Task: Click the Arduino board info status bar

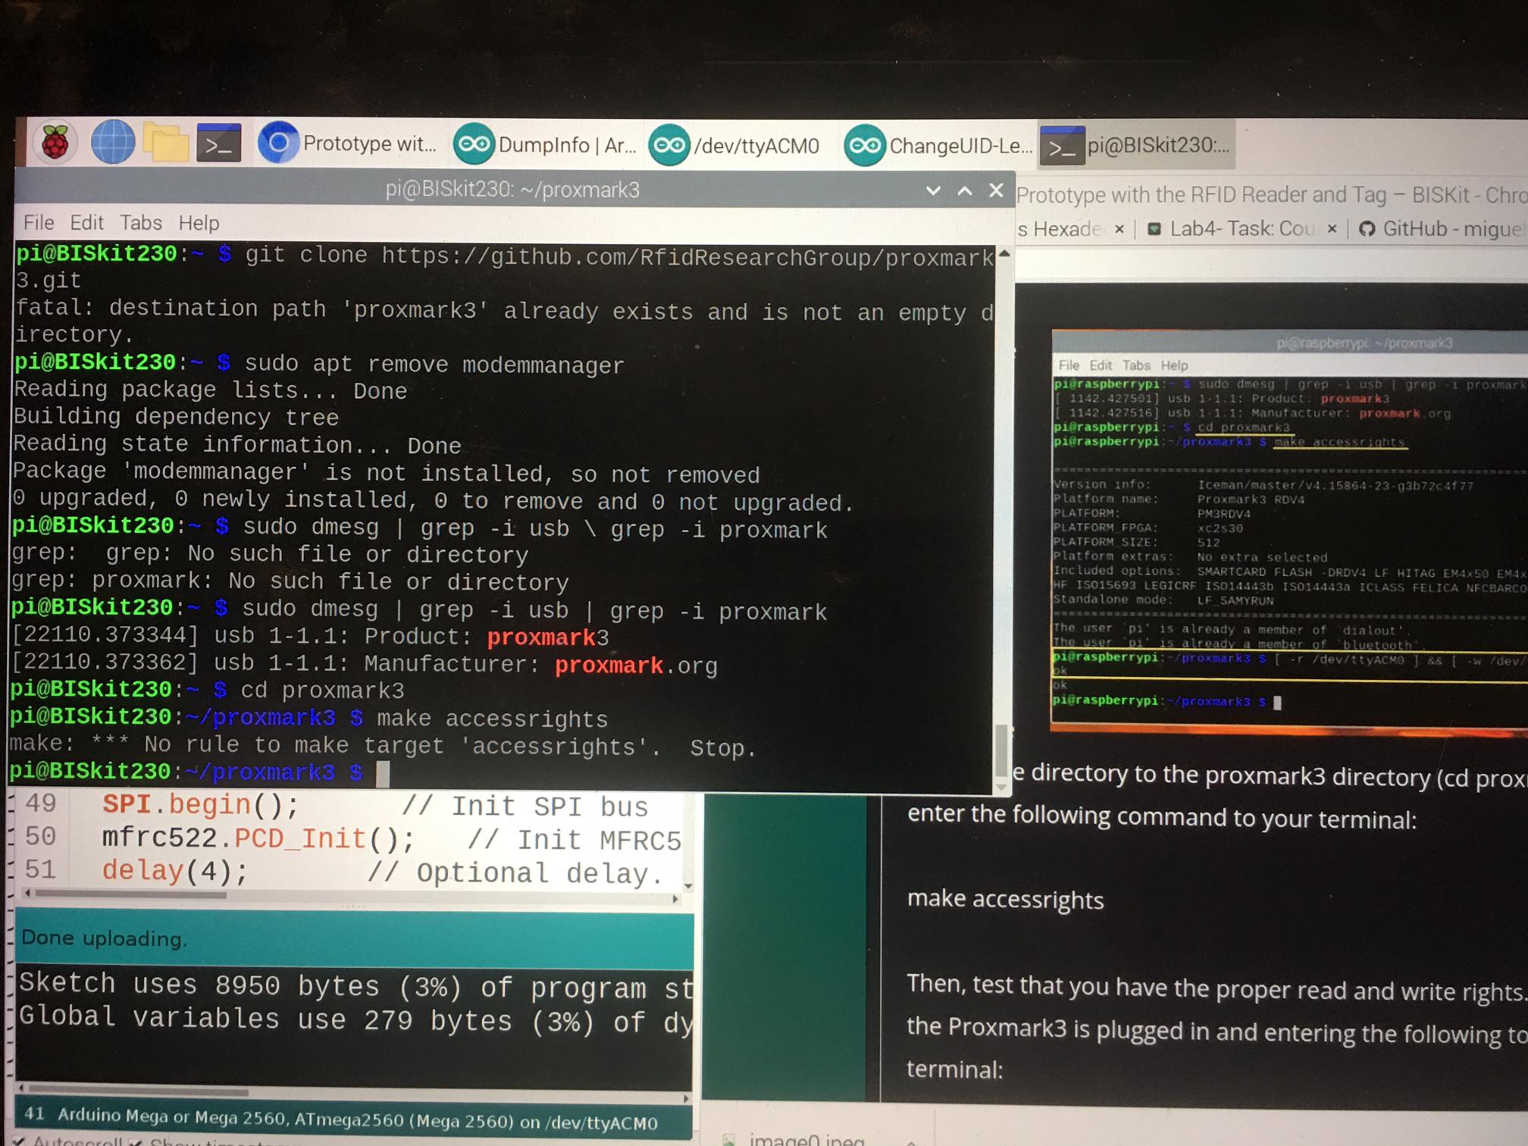Action: pyautogui.click(x=353, y=1119)
